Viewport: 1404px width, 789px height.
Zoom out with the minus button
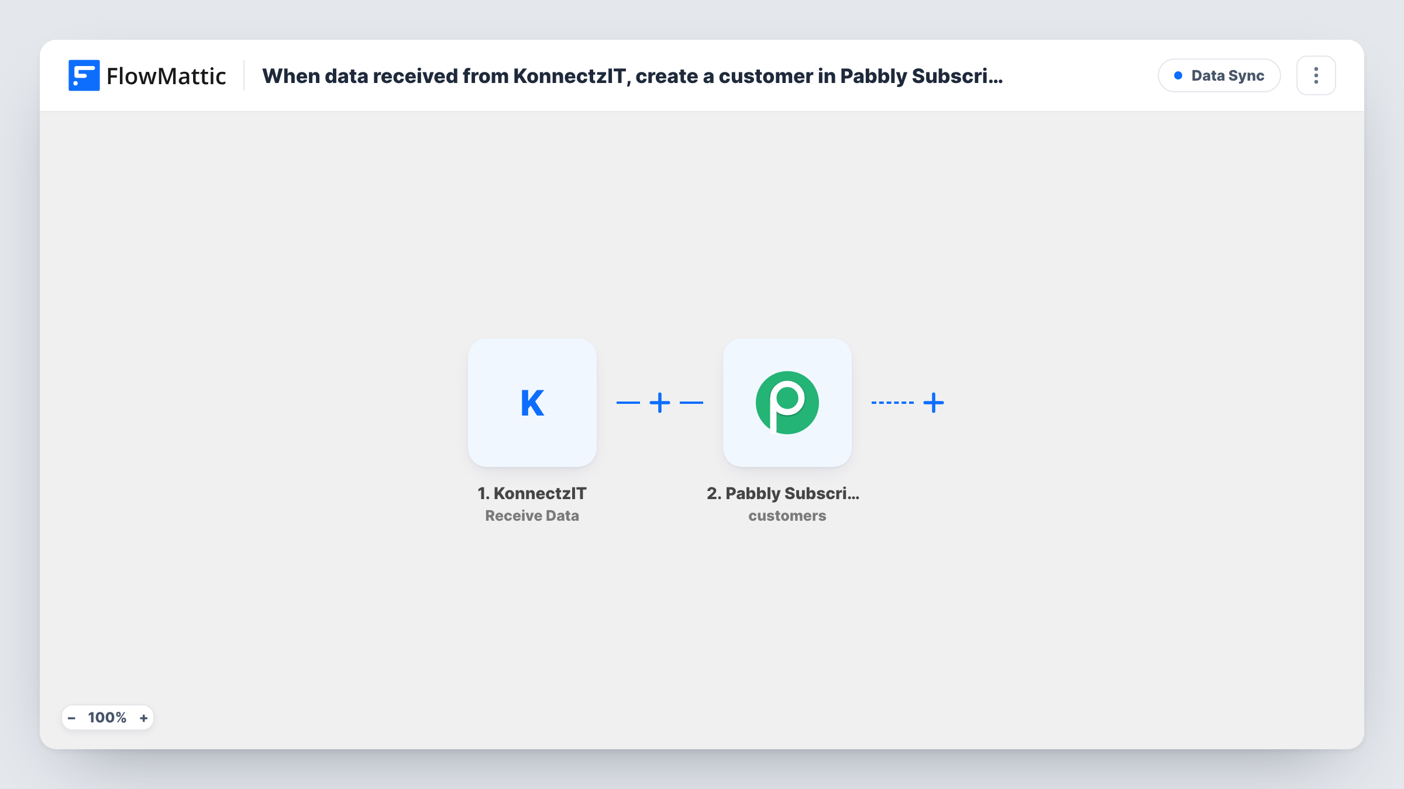tap(71, 718)
